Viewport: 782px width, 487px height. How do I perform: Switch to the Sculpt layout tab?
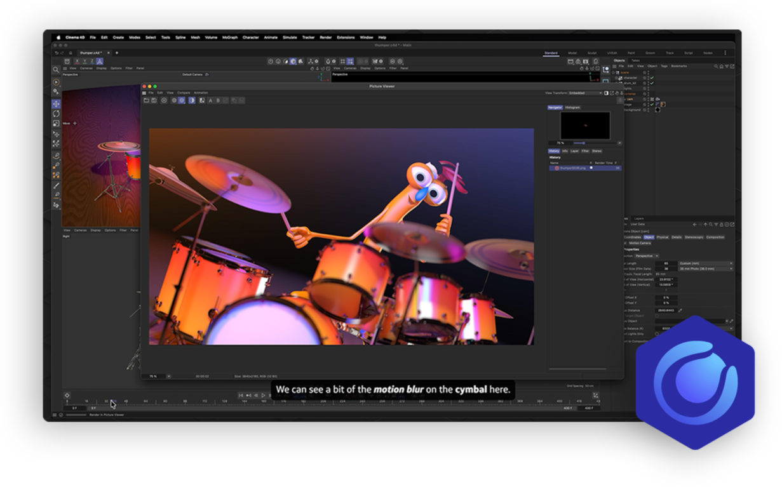coord(592,53)
